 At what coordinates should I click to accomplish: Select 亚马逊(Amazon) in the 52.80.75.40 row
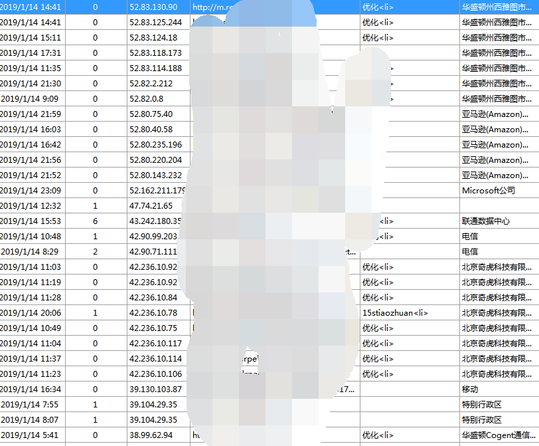pos(495,114)
